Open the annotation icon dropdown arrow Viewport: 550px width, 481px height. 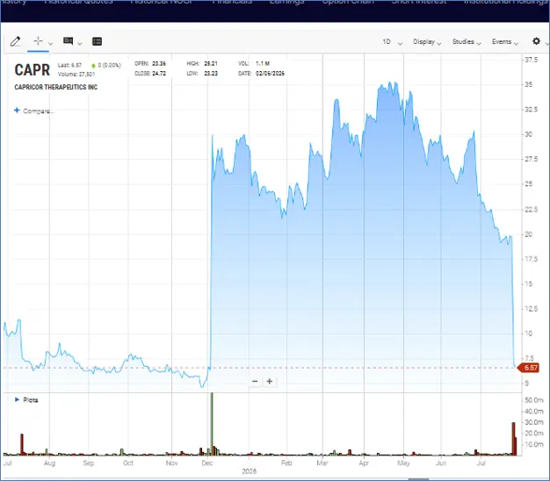point(80,43)
